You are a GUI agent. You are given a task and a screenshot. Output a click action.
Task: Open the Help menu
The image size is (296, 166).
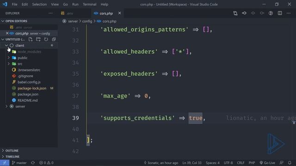(x=105, y=4)
